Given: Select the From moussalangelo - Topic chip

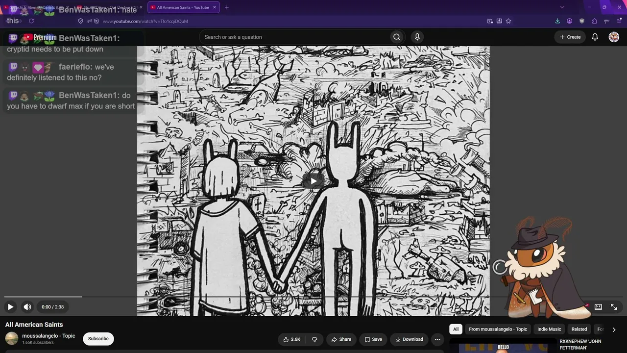Looking at the screenshot, I should [x=498, y=329].
